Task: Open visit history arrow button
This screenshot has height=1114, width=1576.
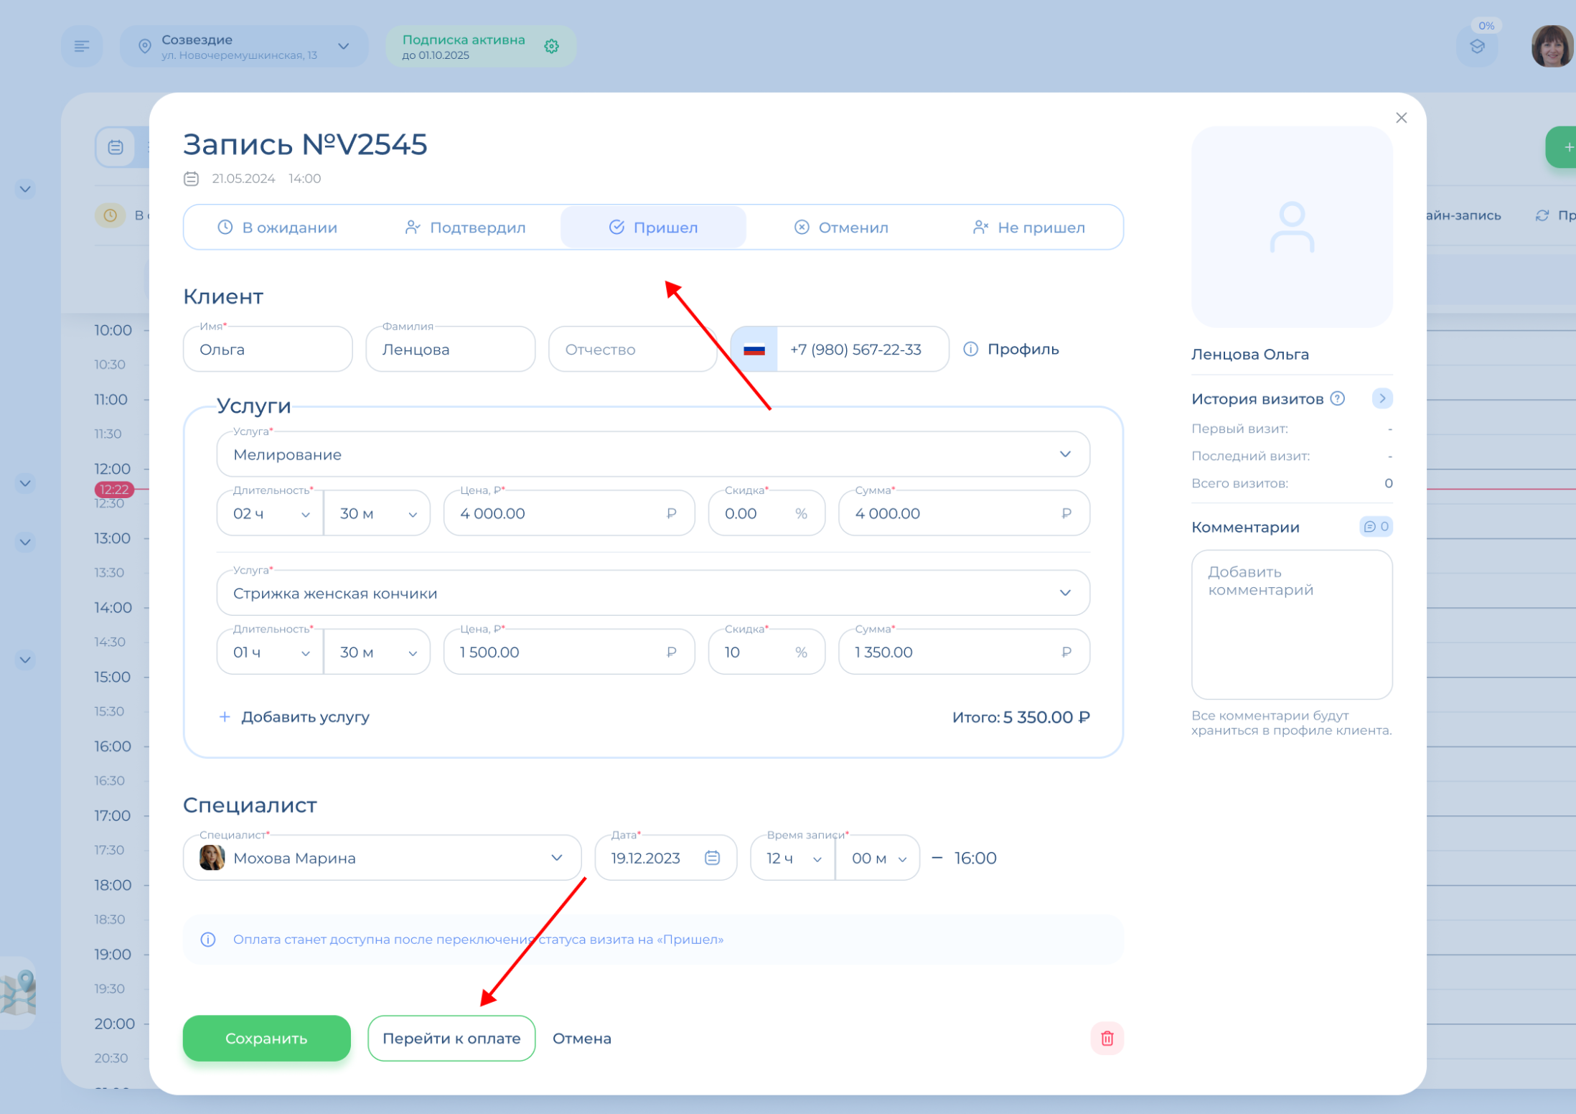Action: pos(1382,398)
